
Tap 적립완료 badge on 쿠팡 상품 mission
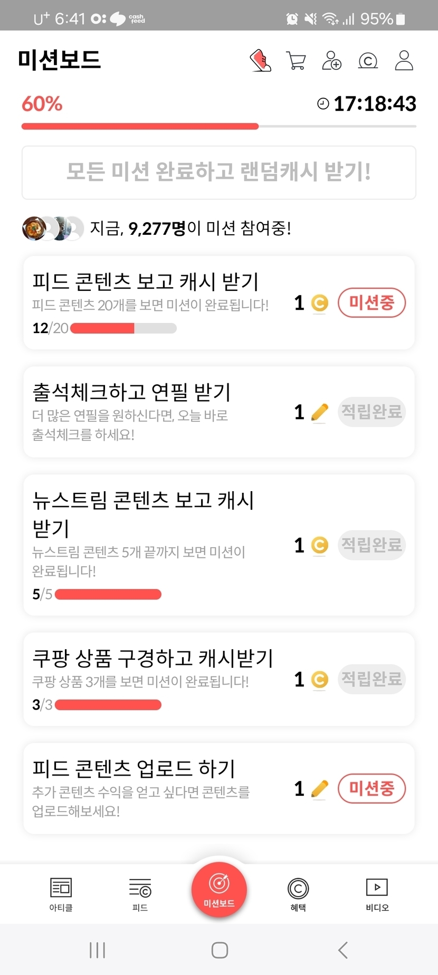pos(372,679)
